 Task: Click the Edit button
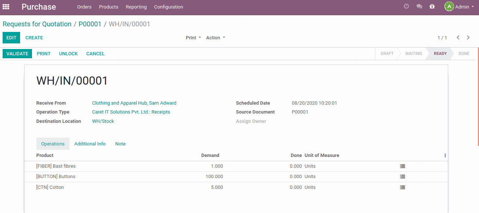11,38
